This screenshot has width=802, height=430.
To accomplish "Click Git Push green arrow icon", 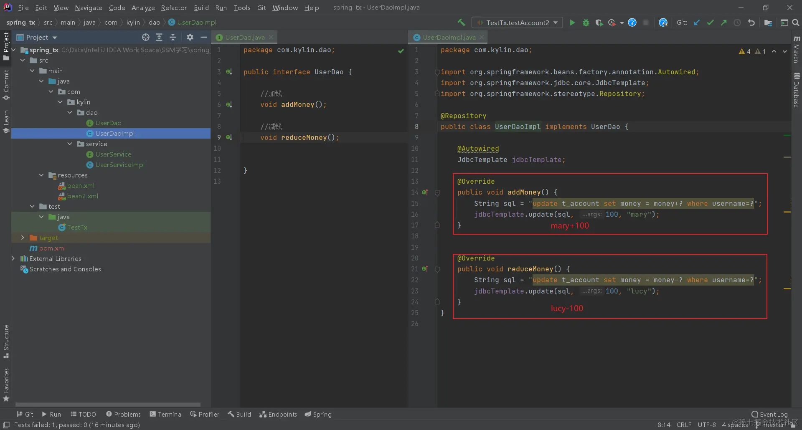I will (x=723, y=23).
